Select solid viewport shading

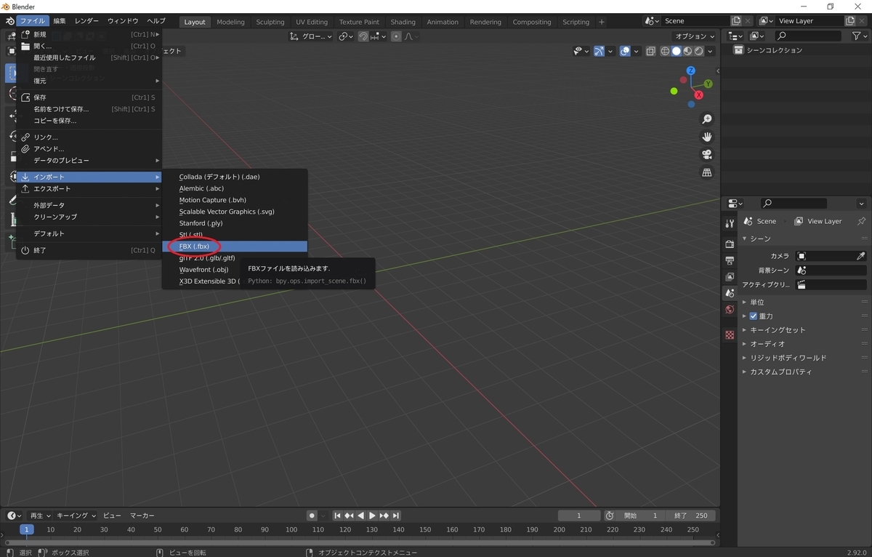click(676, 51)
